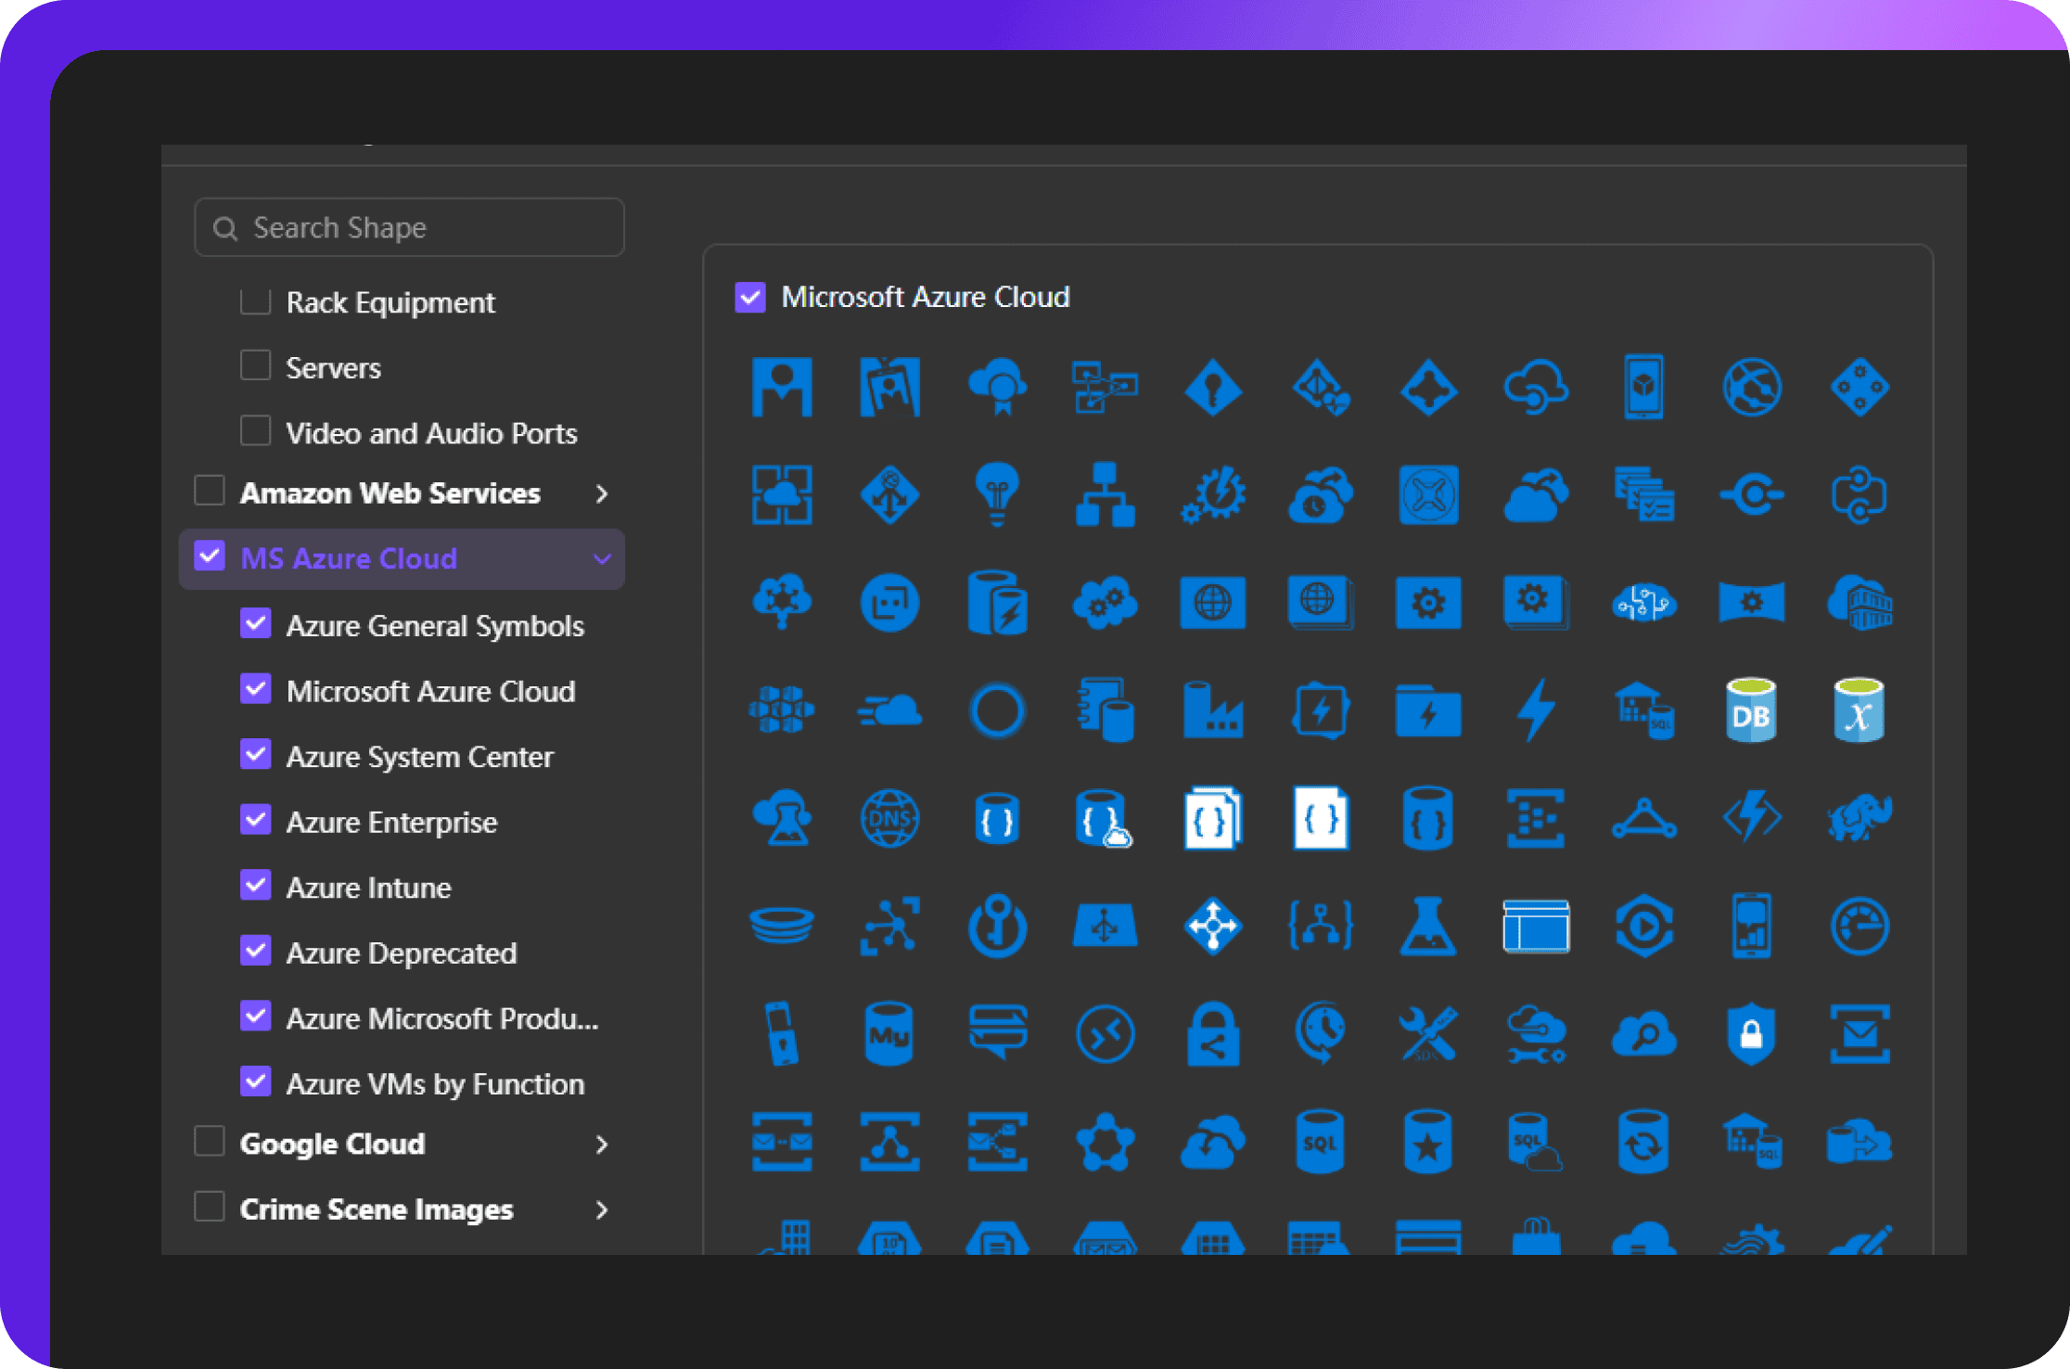Uncheck the Microsoft Azure Cloud panel header checkbox
Screen dimensions: 2070x1369
(750, 297)
